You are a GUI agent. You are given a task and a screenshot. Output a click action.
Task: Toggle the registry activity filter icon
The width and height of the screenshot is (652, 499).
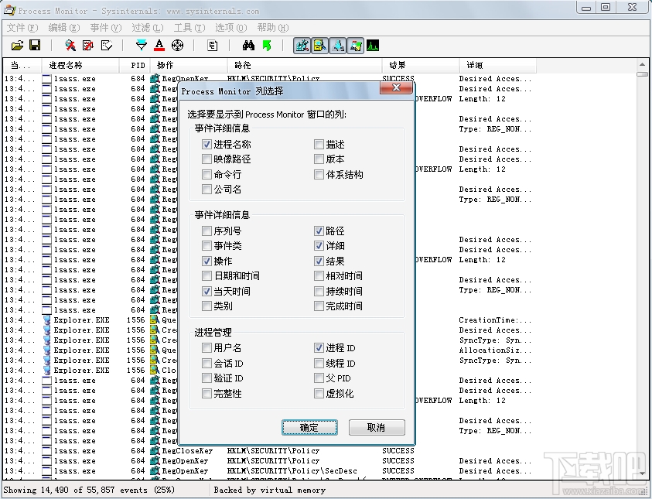point(303,45)
